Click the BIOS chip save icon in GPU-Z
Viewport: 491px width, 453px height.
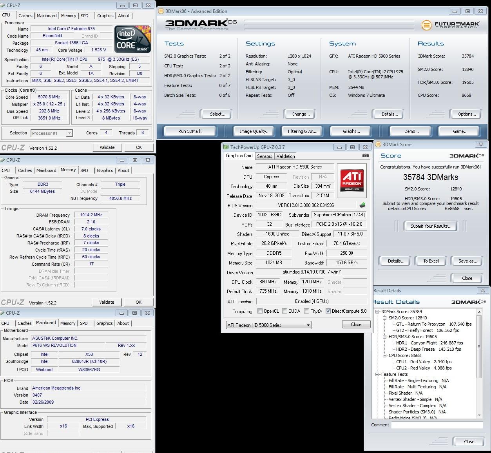(362, 205)
